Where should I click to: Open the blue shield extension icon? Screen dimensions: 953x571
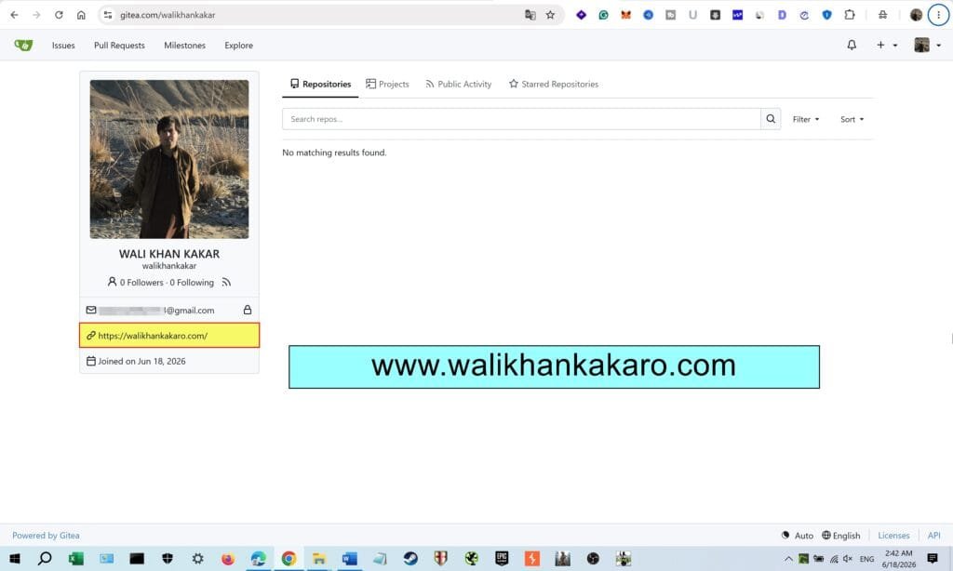click(x=826, y=15)
